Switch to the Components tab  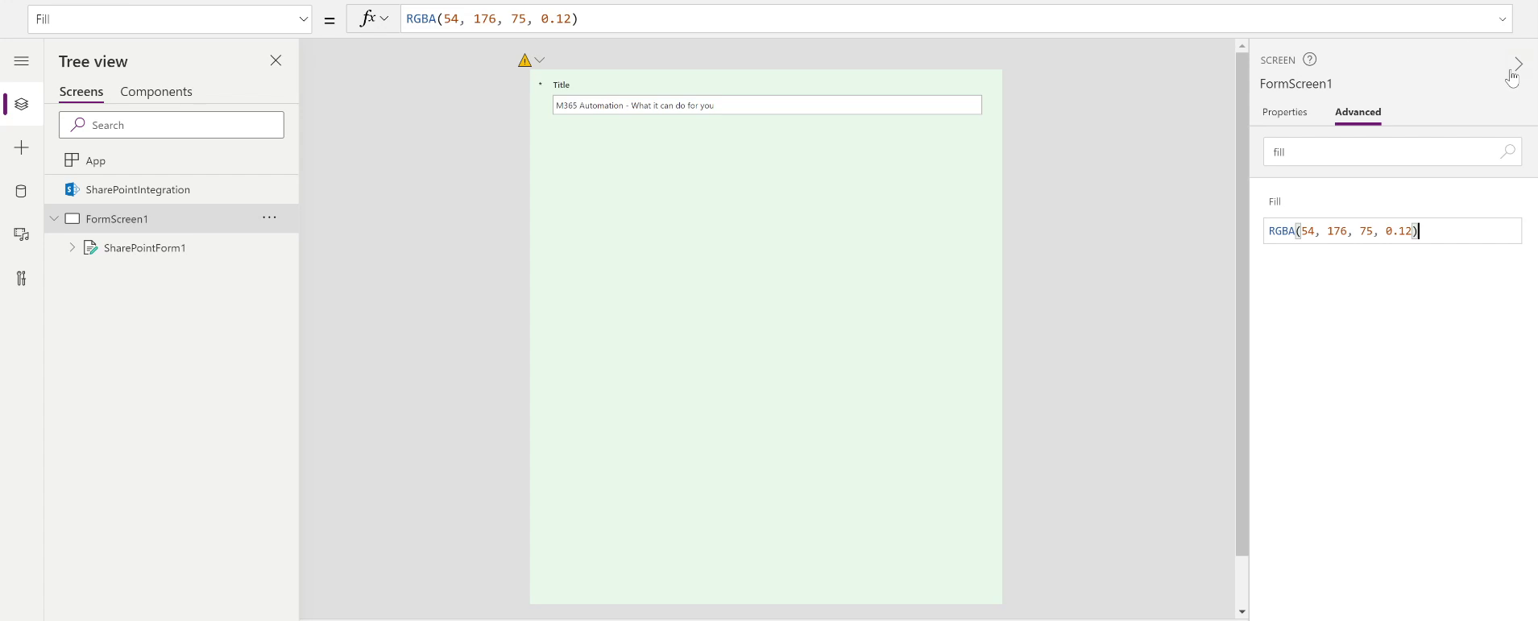pyautogui.click(x=156, y=92)
